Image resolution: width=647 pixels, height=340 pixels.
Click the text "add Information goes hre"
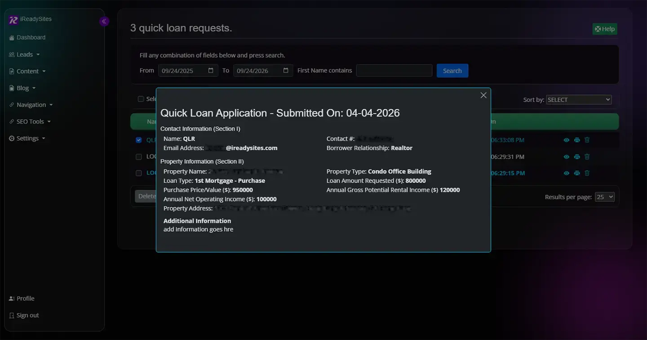click(198, 229)
